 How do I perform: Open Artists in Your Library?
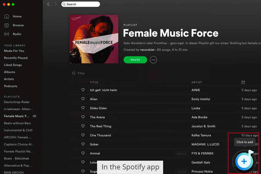click(x=9, y=79)
